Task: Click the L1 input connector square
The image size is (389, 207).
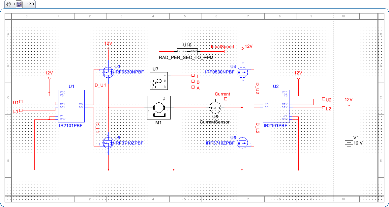Action: 21,110
